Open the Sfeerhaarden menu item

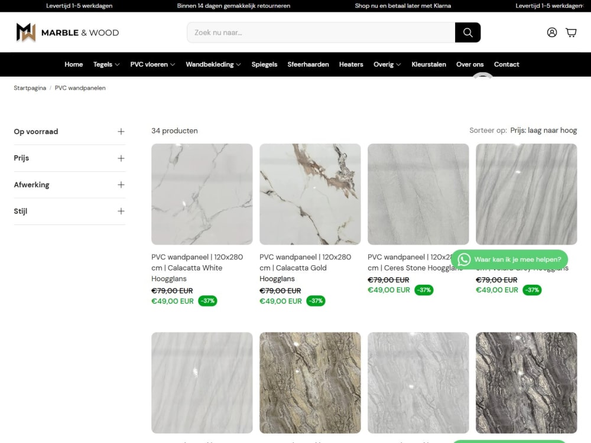coord(308,64)
